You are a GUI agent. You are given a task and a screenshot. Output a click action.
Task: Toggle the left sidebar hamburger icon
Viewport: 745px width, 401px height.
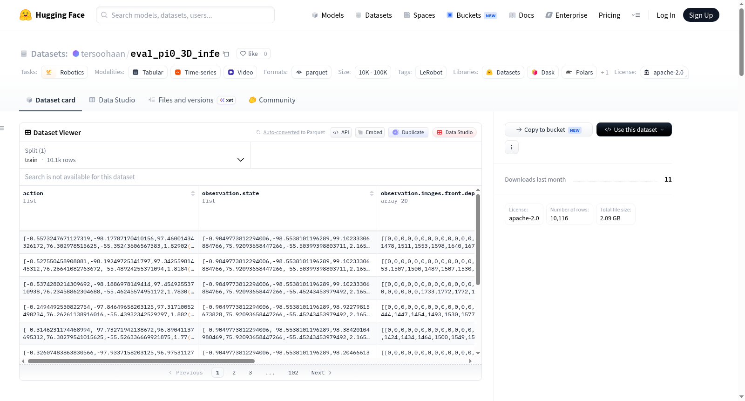coord(2,128)
